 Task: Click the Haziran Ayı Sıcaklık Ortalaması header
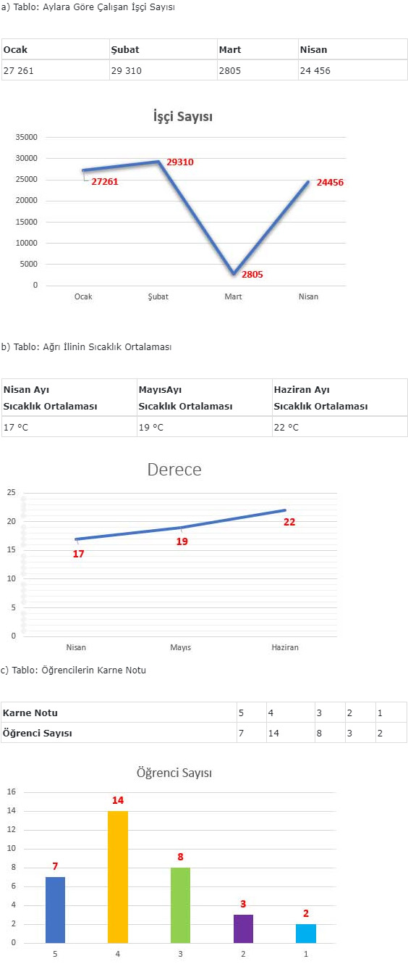coord(340,398)
